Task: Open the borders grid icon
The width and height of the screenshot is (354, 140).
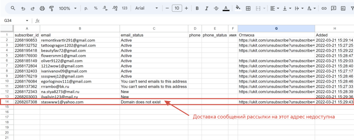Action: [x=248, y=8]
